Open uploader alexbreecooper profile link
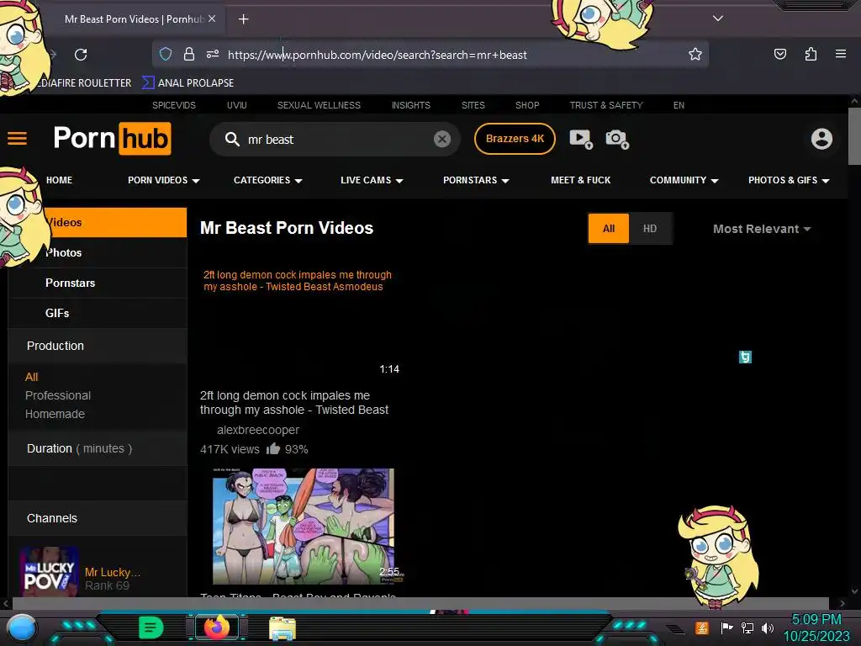 click(x=258, y=430)
